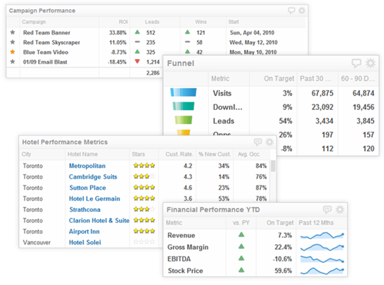Click Cambridge Suits star rating
Viewport: 384px width, 285px height.
click(144, 177)
